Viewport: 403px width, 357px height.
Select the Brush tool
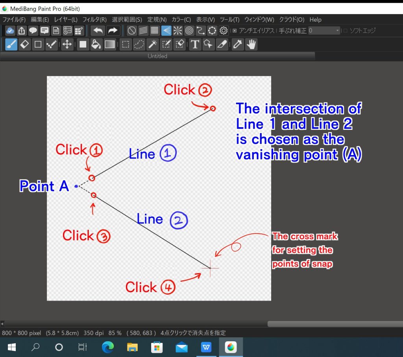11,44
